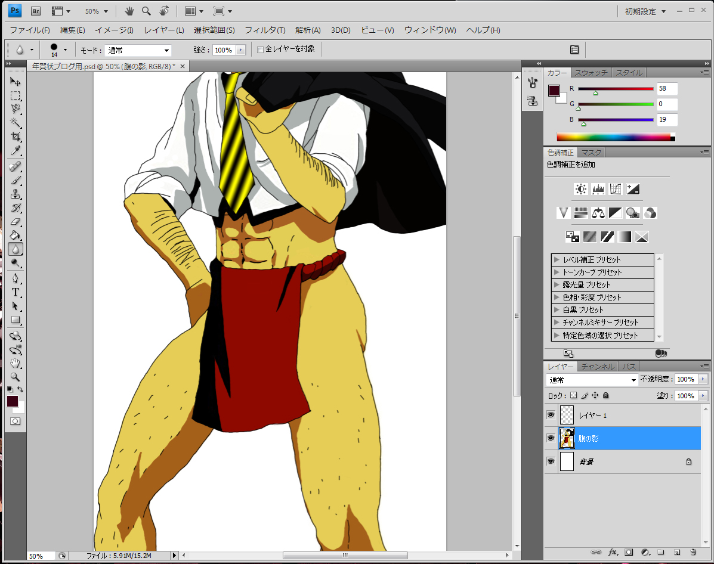Click the foreground color swatch in toolbox
714x564 pixels.
pos(13,401)
